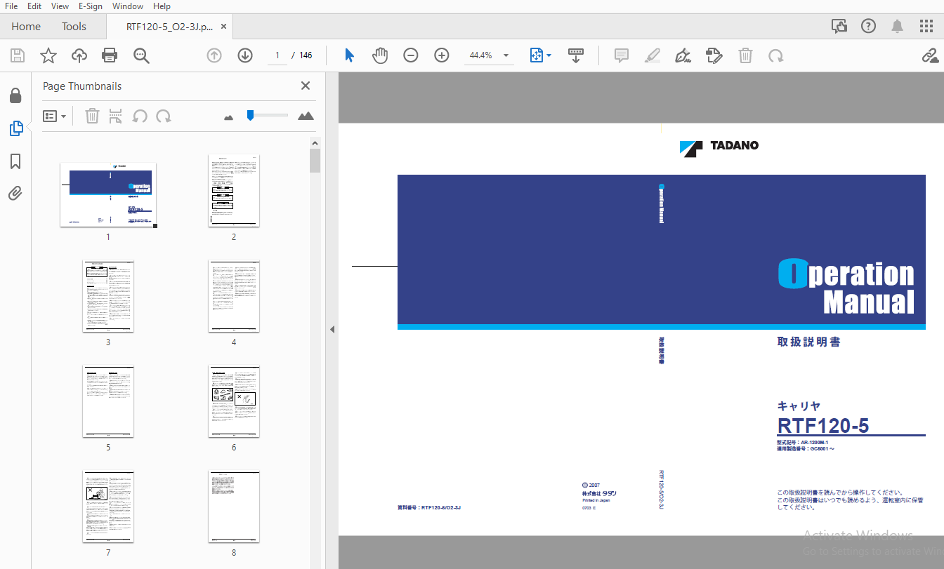The height and width of the screenshot is (569, 944).
Task: Click the toolbar trash delete icon
Action: pyautogui.click(x=745, y=55)
